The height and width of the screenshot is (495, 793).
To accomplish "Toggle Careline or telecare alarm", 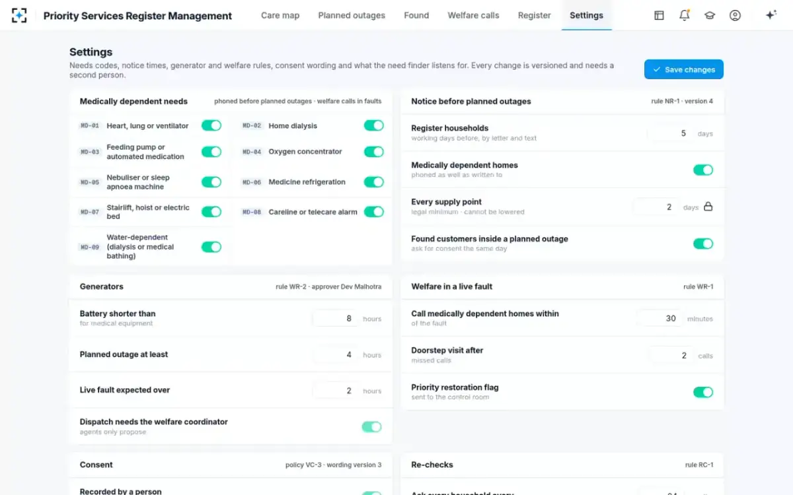I will click(374, 212).
